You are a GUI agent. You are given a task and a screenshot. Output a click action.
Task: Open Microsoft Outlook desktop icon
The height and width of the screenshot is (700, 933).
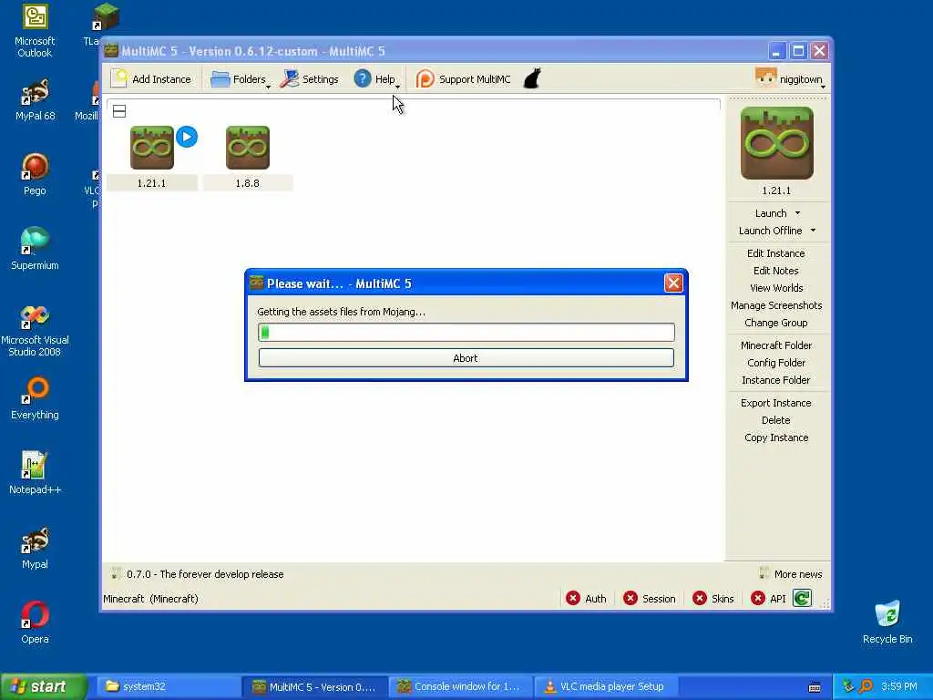(35, 31)
